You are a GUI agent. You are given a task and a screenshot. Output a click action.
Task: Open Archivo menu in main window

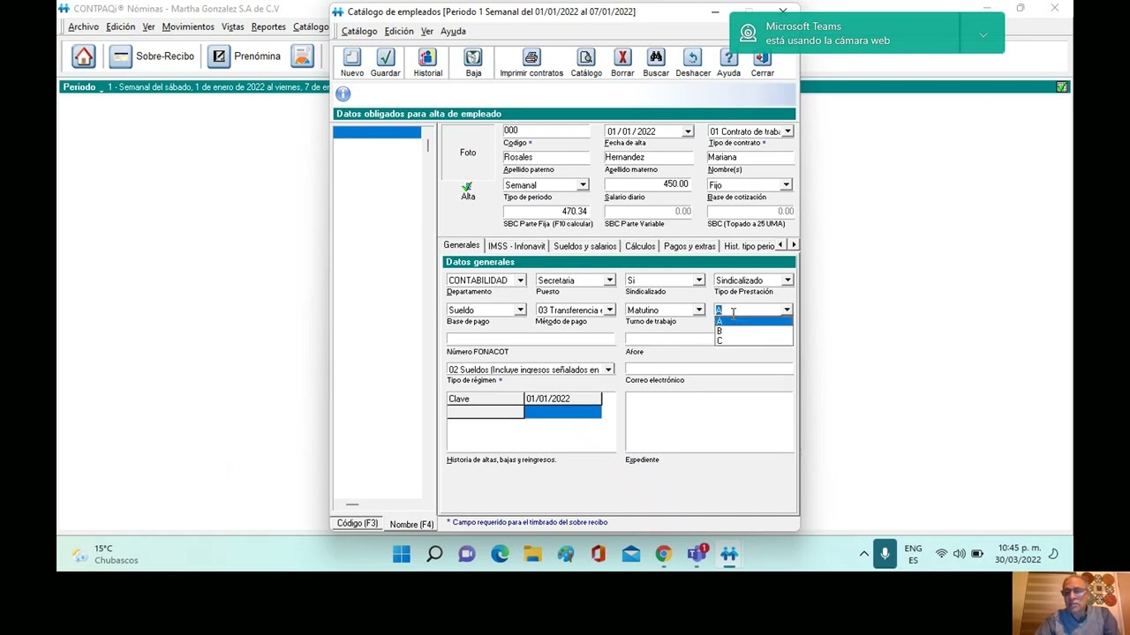(83, 26)
